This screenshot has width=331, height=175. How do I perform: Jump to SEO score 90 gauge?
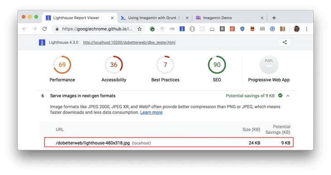(217, 65)
